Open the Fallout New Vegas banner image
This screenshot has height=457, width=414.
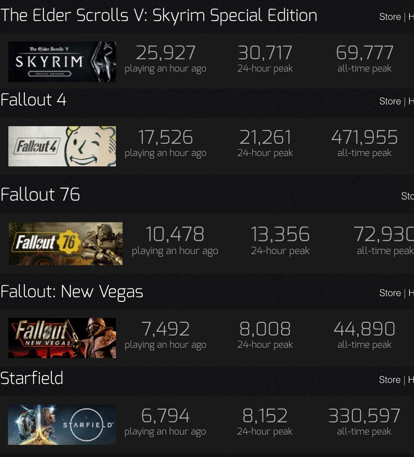[x=62, y=338]
